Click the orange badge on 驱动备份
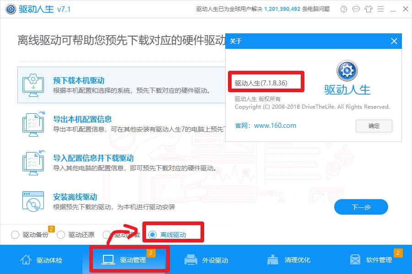This screenshot has width=412, height=274. coord(51,229)
